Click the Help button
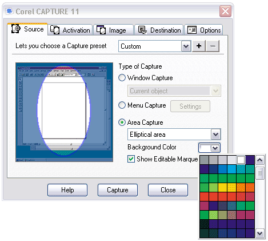 (67, 190)
